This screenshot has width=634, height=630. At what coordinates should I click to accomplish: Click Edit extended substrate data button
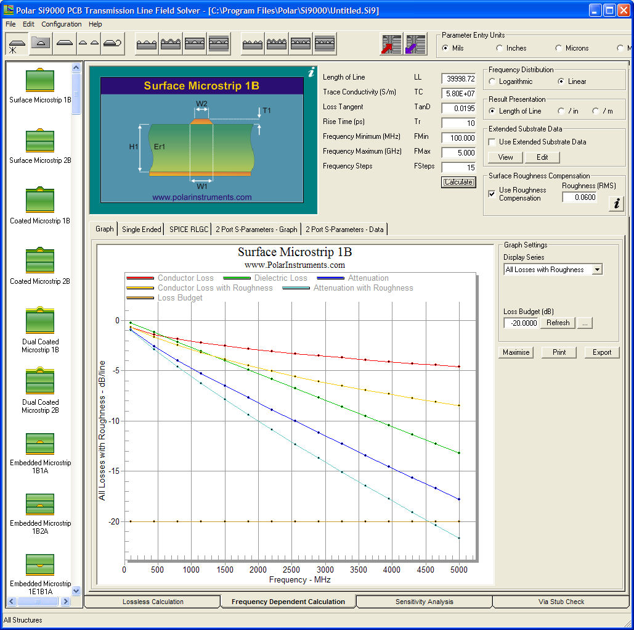(542, 157)
